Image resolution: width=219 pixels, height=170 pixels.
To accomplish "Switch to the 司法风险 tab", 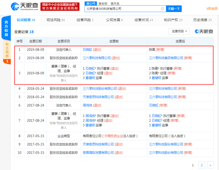I will (x=56, y=20).
